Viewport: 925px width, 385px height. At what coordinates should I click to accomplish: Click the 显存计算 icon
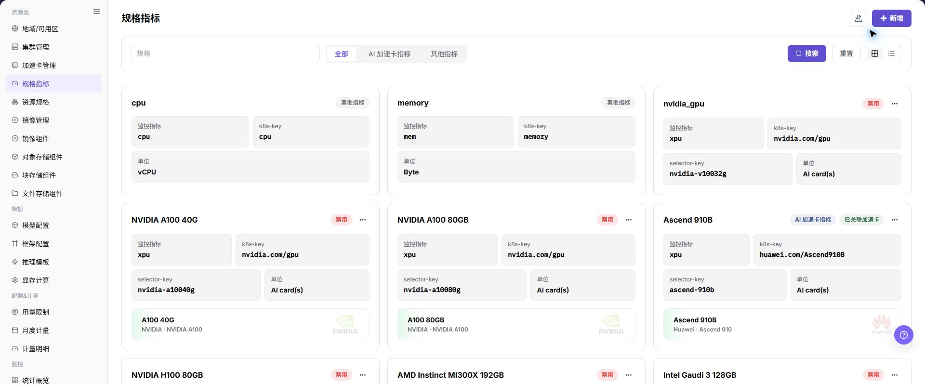pos(15,280)
